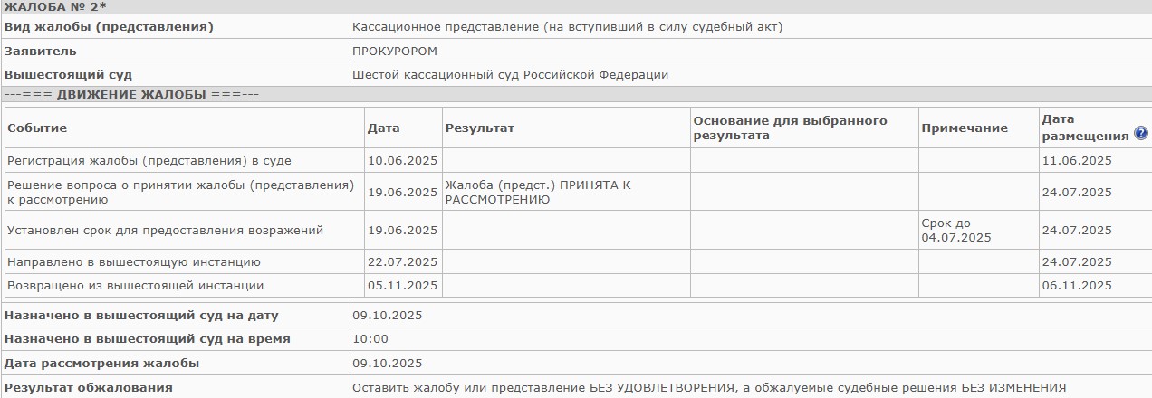Screen dimensions: 1152x398
Task: Click the Примечание column header
Action: (x=964, y=128)
